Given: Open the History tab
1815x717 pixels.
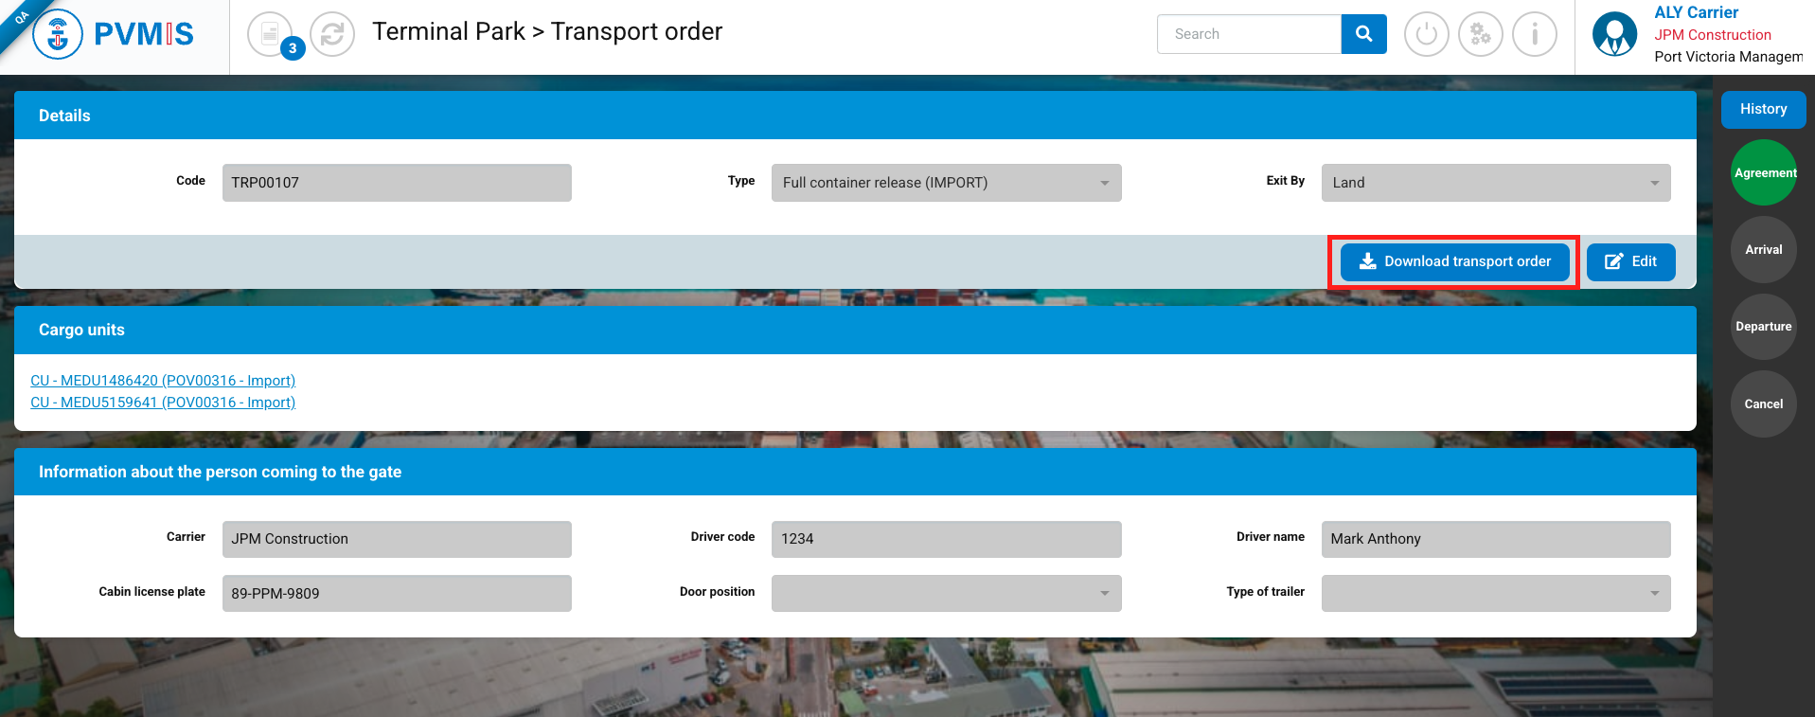Looking at the screenshot, I should (x=1763, y=109).
